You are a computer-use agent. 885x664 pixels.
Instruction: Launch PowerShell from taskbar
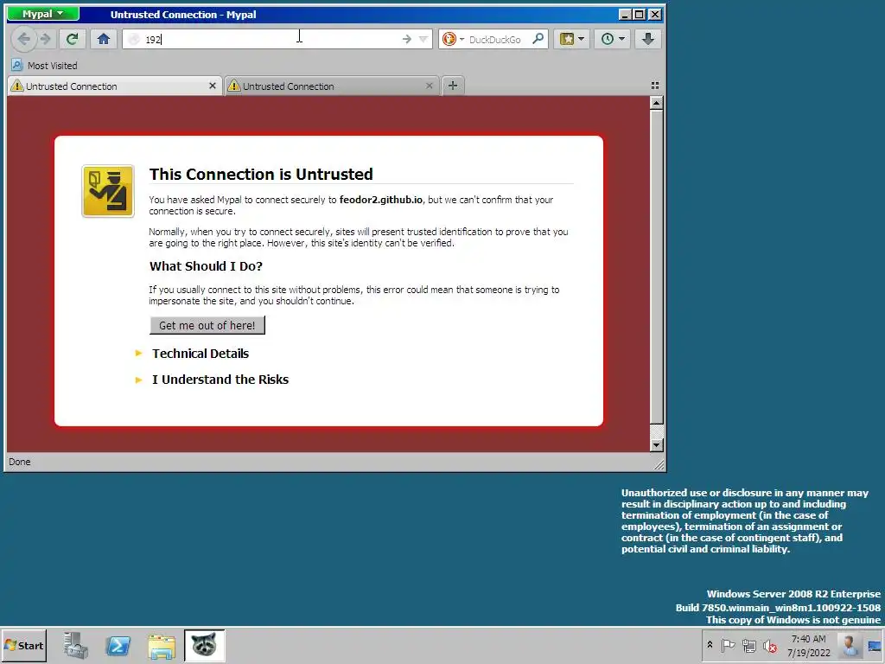tap(118, 645)
